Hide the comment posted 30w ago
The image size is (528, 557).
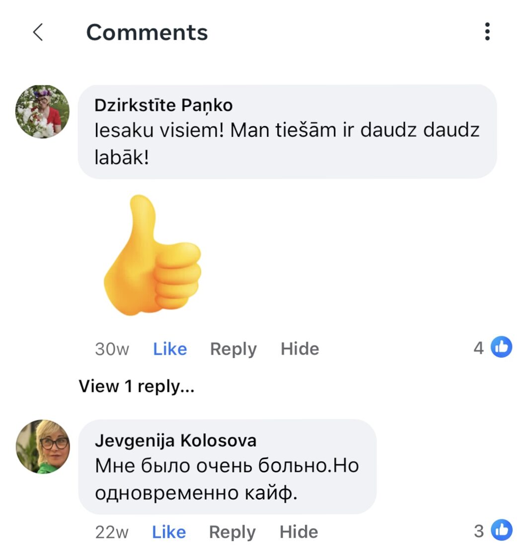(x=300, y=349)
